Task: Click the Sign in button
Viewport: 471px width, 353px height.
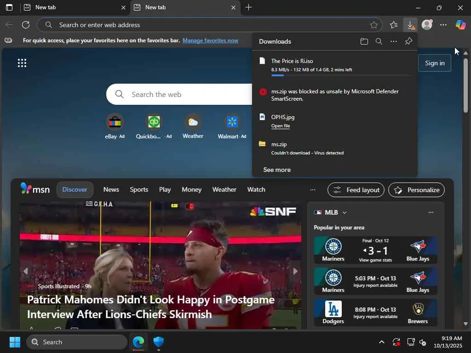Action: [x=435, y=63]
